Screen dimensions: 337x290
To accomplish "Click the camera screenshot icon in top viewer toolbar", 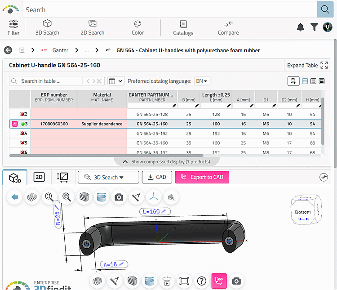I will point(119,197).
